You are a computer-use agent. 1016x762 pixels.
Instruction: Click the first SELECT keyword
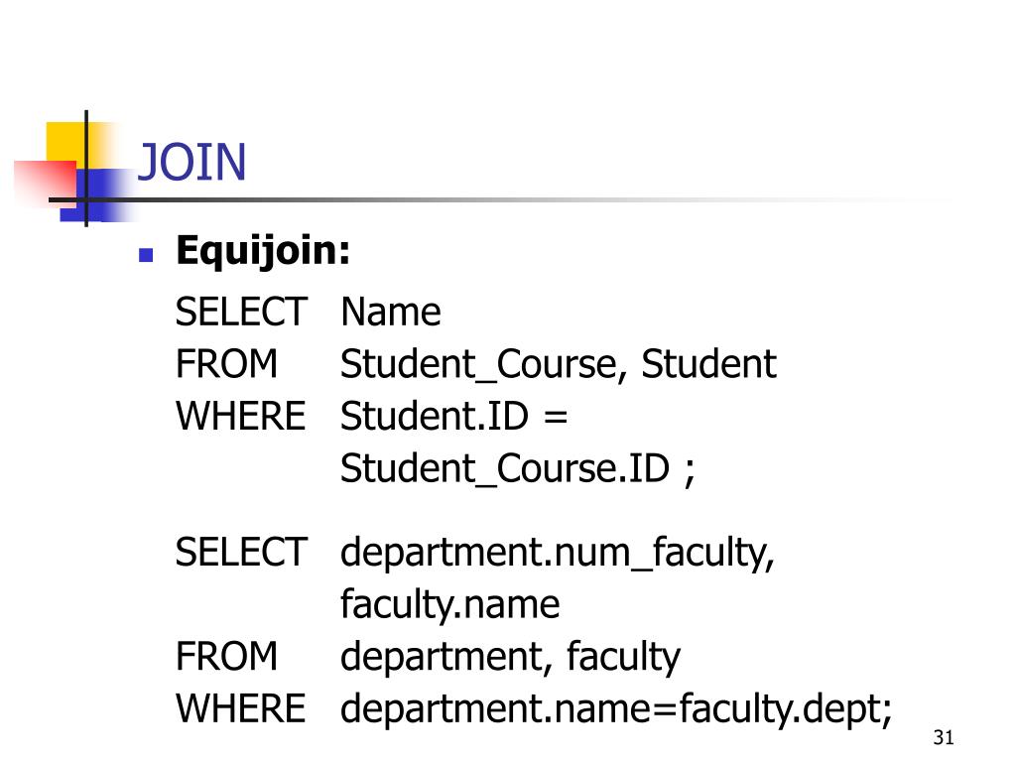click(x=241, y=312)
